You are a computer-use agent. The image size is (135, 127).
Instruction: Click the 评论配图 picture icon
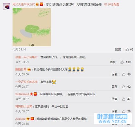(105, 4)
